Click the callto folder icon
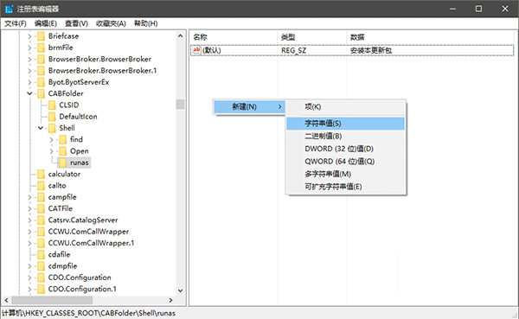This screenshot has width=519, height=319. coord(41,186)
